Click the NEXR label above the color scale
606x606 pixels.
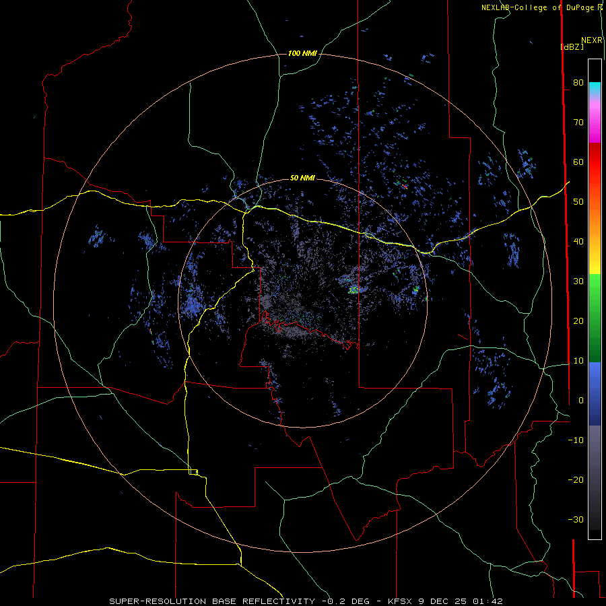[592, 40]
